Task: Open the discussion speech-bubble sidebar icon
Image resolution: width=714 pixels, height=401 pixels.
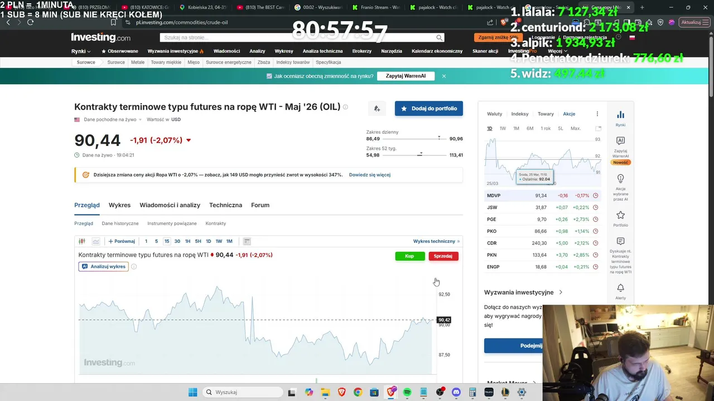Action: coord(620,241)
